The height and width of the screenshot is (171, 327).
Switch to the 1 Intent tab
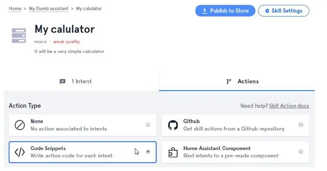pos(81,81)
